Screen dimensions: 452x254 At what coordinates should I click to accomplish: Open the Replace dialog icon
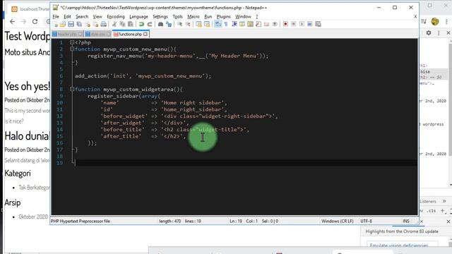coord(169,24)
